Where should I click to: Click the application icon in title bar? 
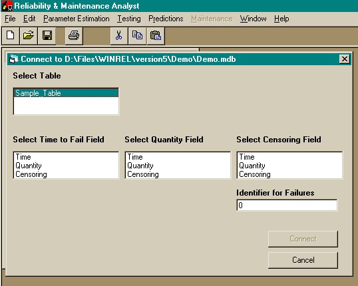(7, 6)
